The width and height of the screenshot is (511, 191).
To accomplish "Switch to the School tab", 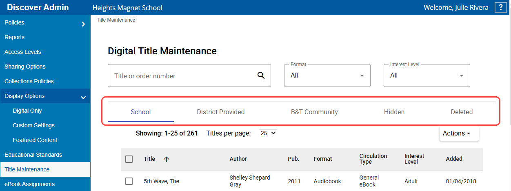I will click(x=141, y=112).
